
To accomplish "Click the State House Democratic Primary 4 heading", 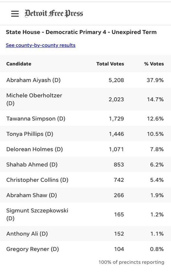I will click(x=81, y=32).
